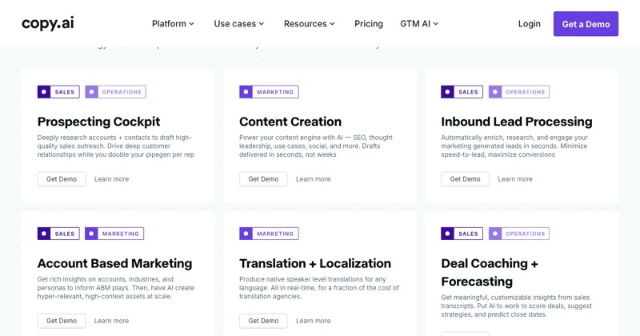Image resolution: width=640 pixels, height=336 pixels.
Task: Select the Marketing tag on Content Creation card
Action: [x=269, y=92]
